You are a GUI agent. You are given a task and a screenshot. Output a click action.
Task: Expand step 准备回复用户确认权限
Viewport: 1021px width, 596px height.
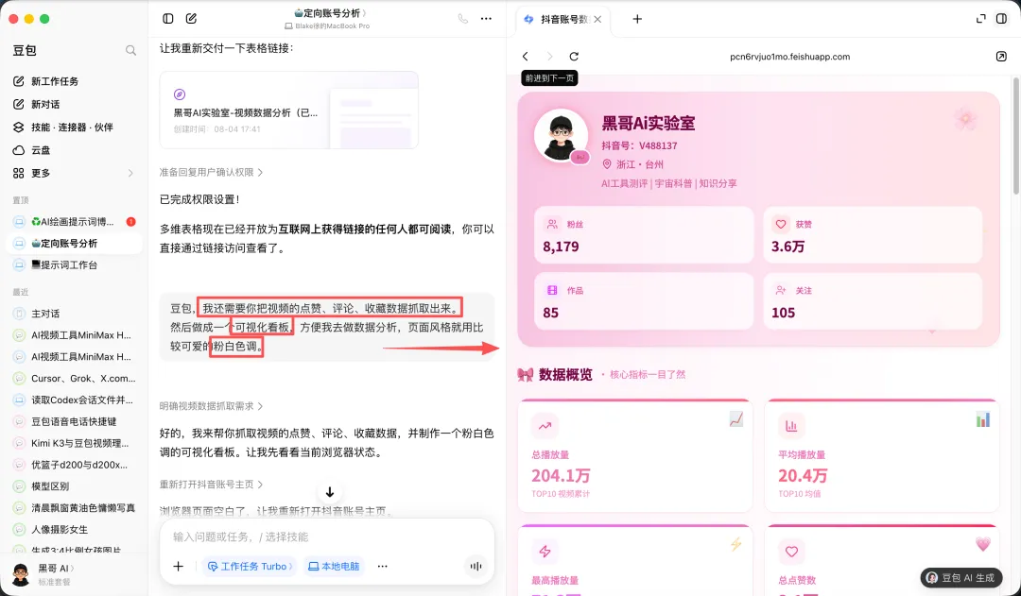[x=211, y=173]
